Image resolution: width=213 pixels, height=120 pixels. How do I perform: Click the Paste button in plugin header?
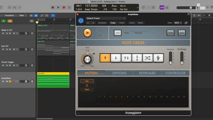(x=121, y=23)
